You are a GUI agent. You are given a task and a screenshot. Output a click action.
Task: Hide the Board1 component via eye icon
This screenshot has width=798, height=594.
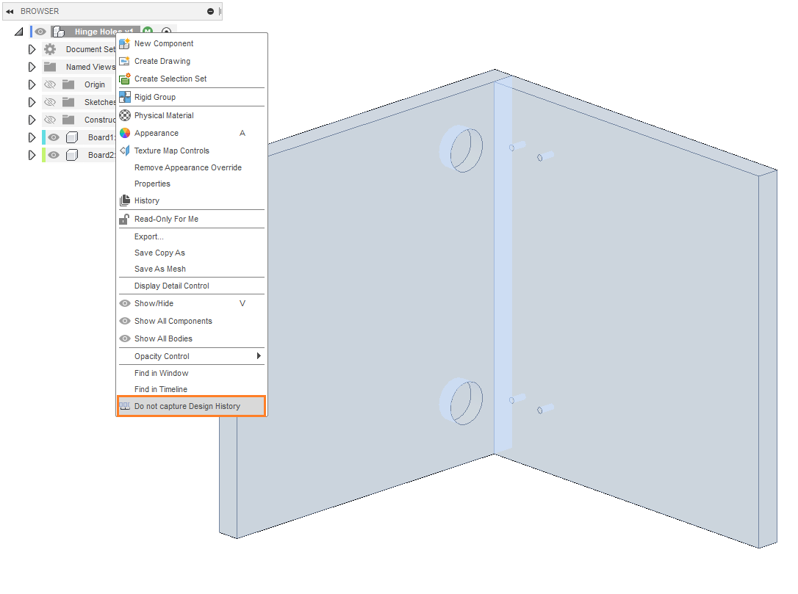pyautogui.click(x=54, y=137)
